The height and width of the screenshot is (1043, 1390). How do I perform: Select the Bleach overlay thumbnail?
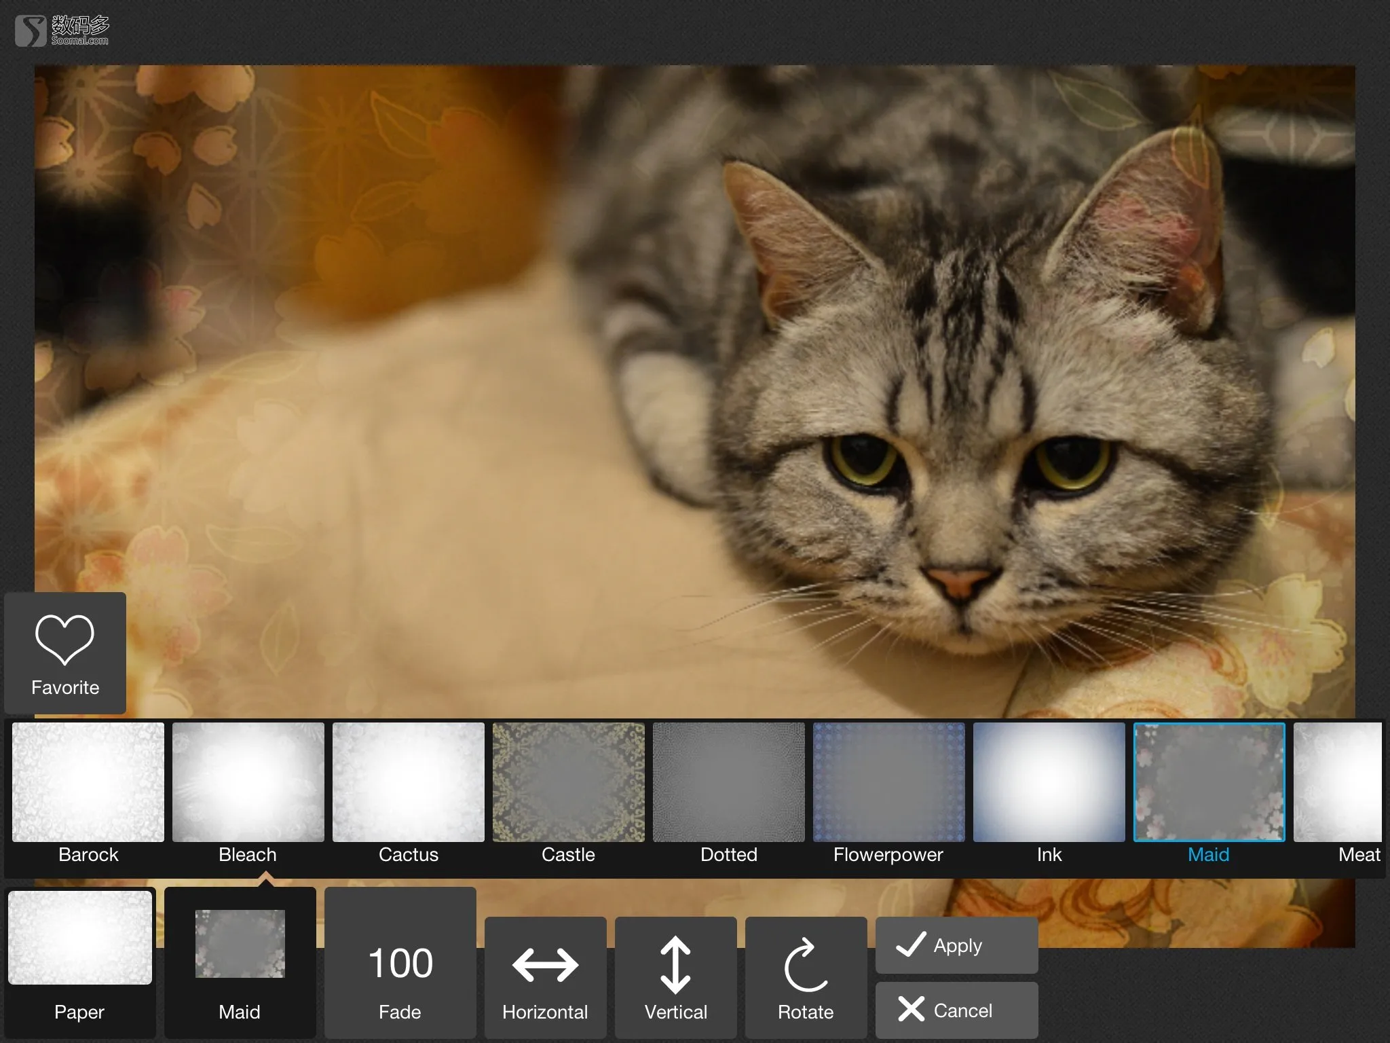[x=248, y=782]
